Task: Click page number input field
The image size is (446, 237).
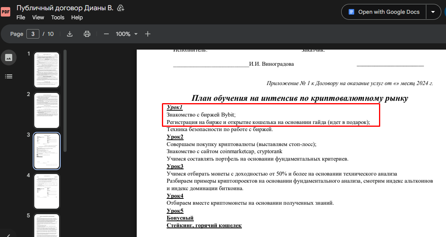Action: pyautogui.click(x=33, y=34)
